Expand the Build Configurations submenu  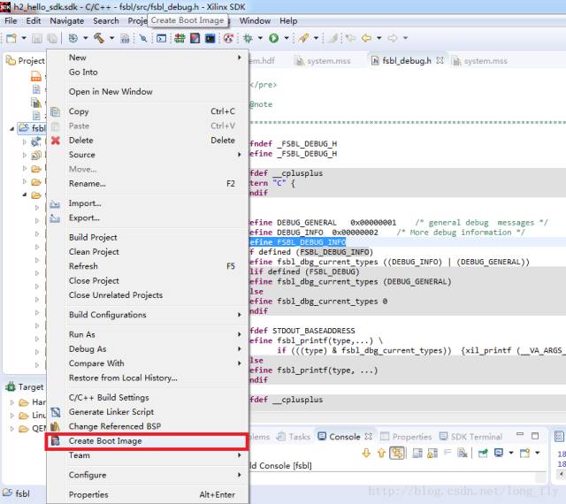(x=239, y=315)
